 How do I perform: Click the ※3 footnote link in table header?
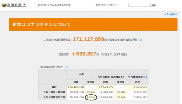(146, 77)
